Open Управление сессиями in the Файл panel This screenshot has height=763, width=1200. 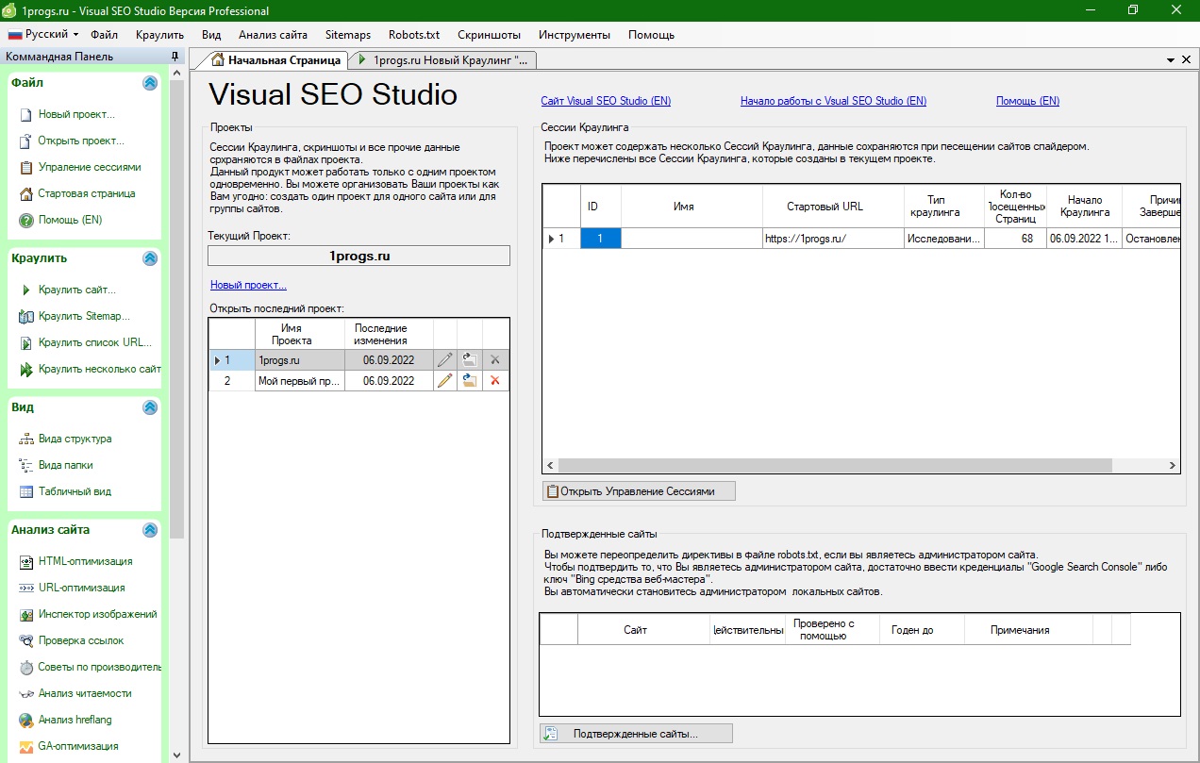tap(90, 167)
